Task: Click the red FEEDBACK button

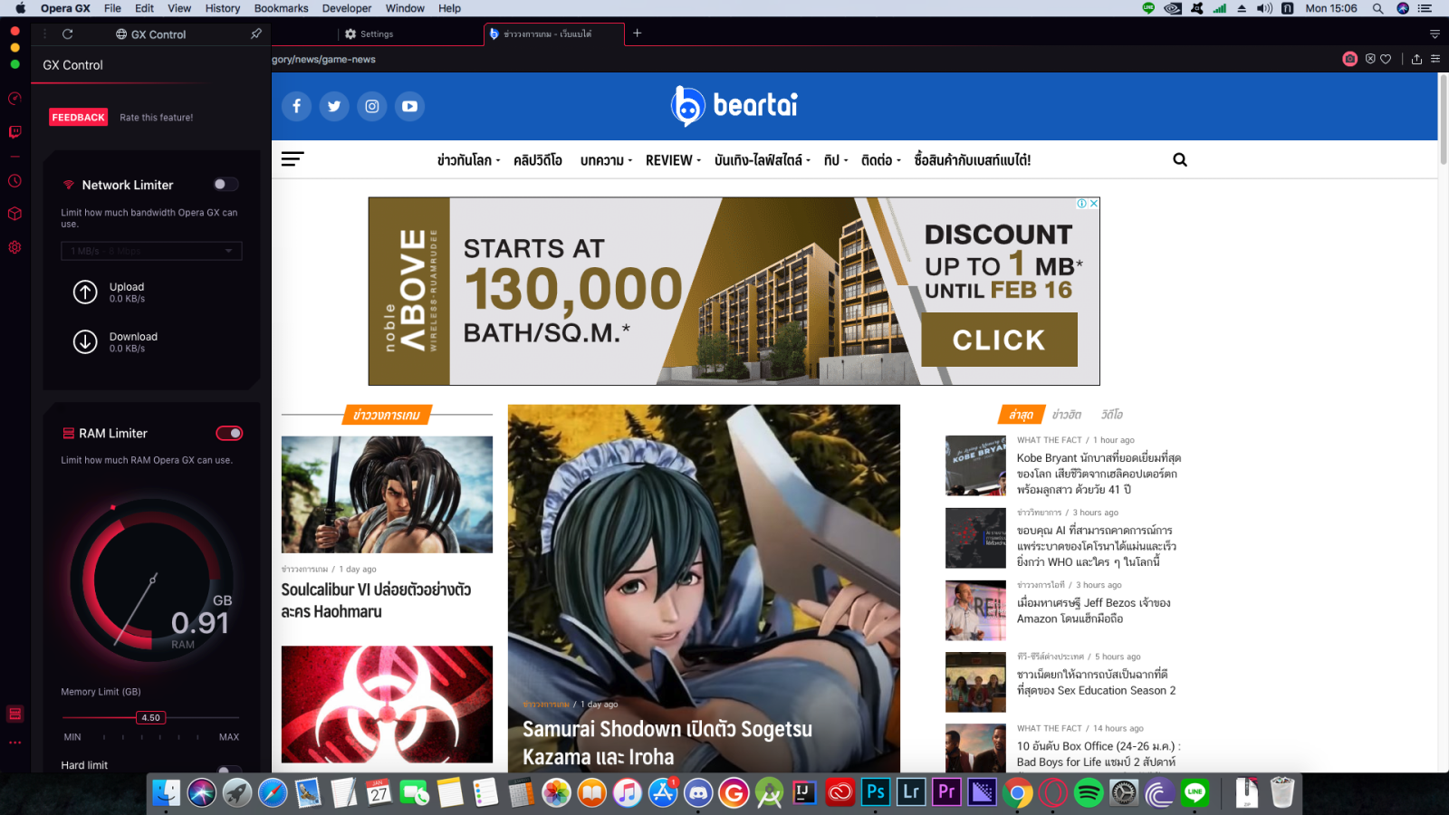Action: click(79, 117)
